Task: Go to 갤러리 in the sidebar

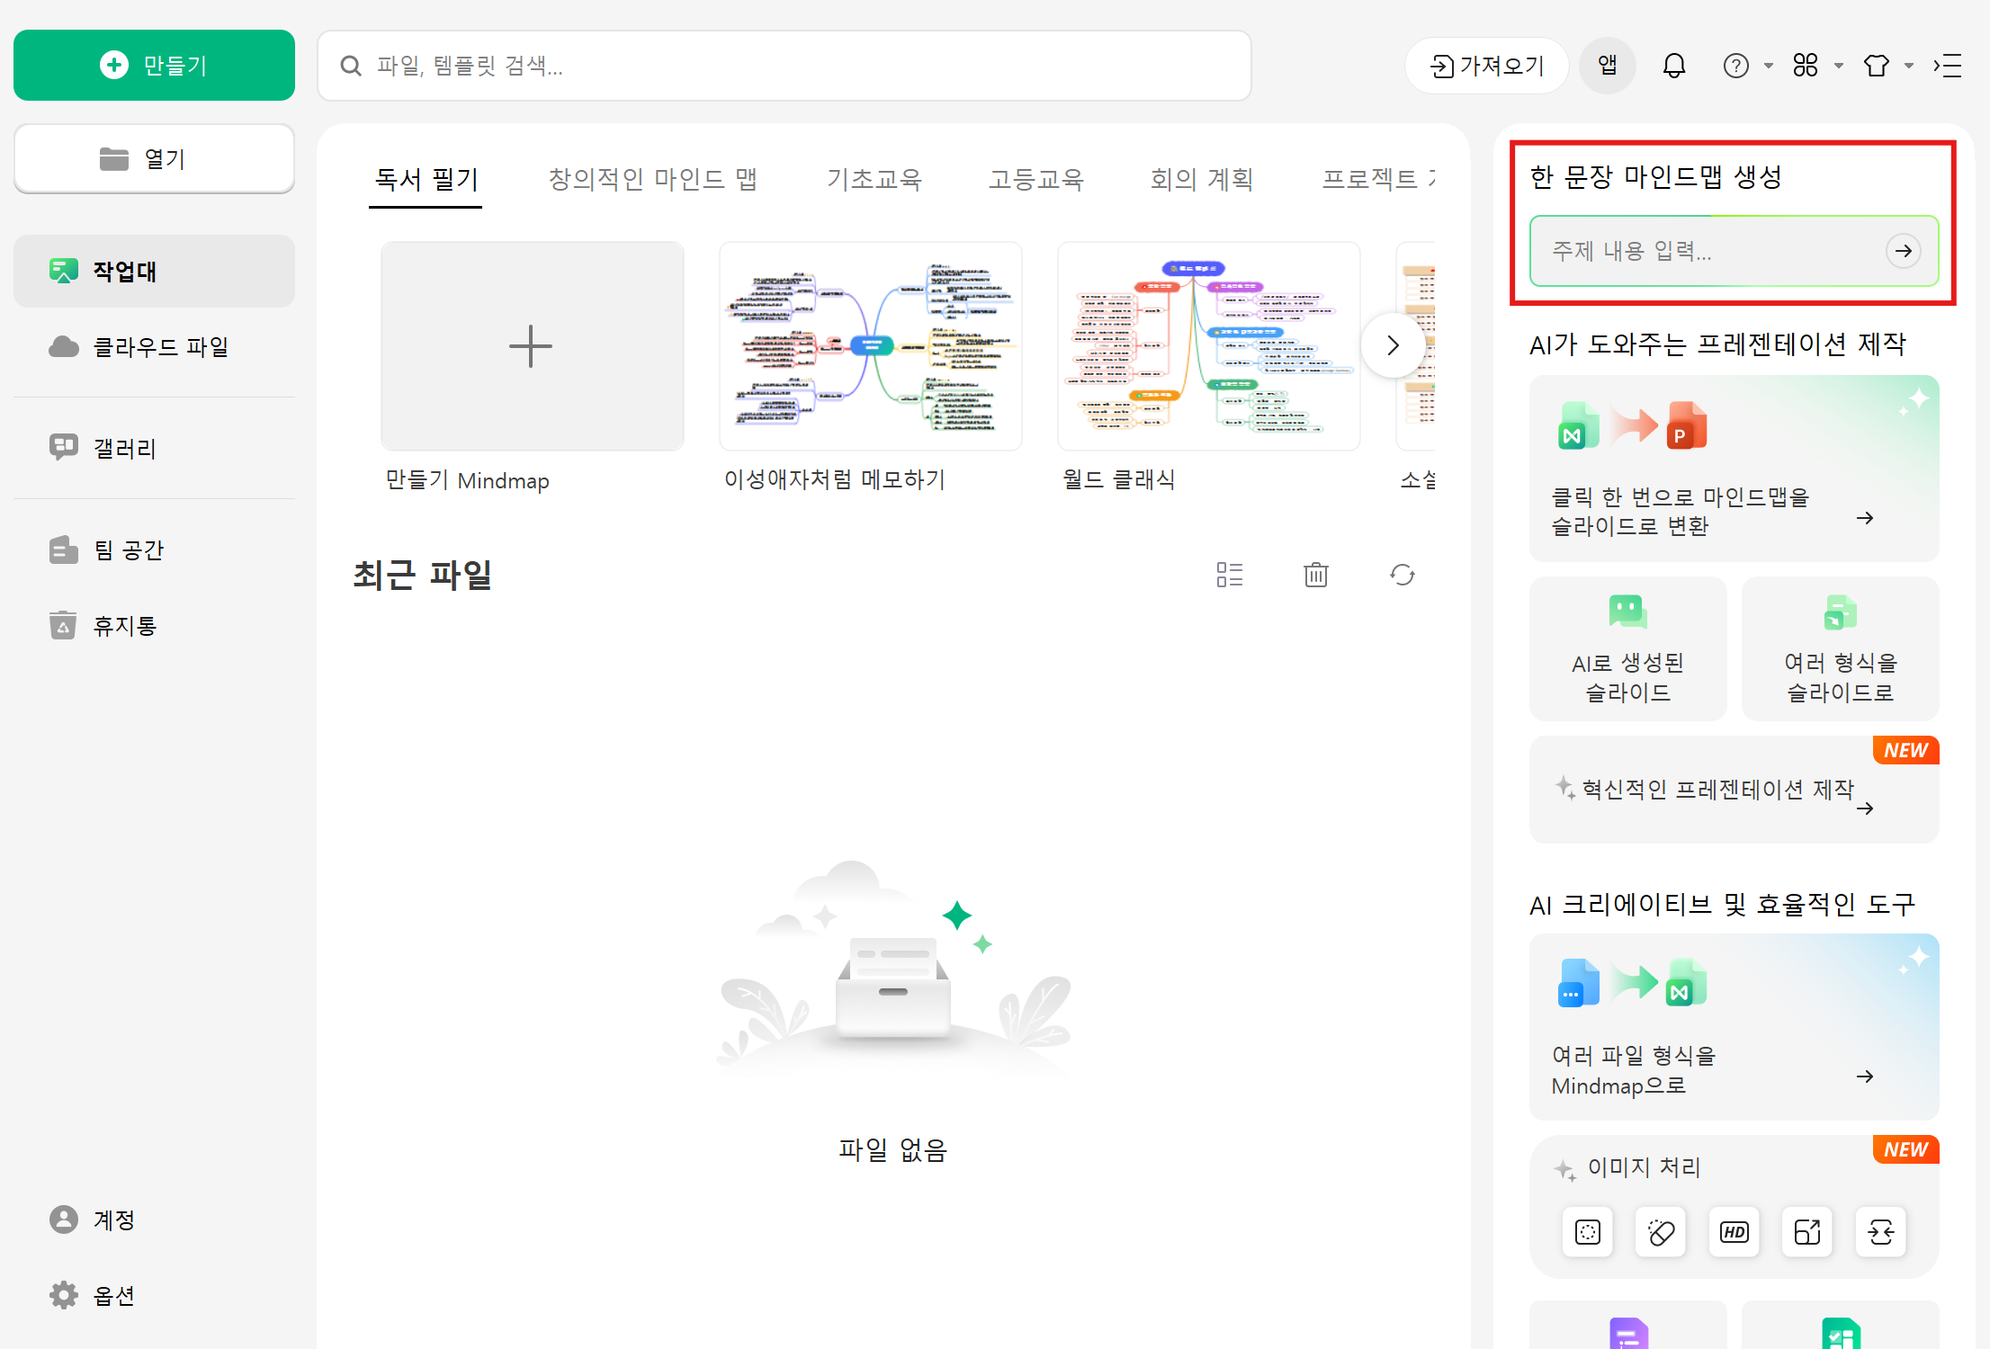Action: (154, 448)
